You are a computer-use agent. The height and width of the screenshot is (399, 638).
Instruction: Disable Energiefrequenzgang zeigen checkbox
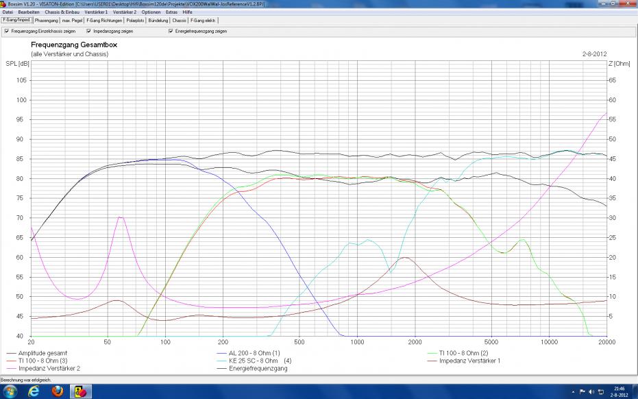tap(171, 31)
